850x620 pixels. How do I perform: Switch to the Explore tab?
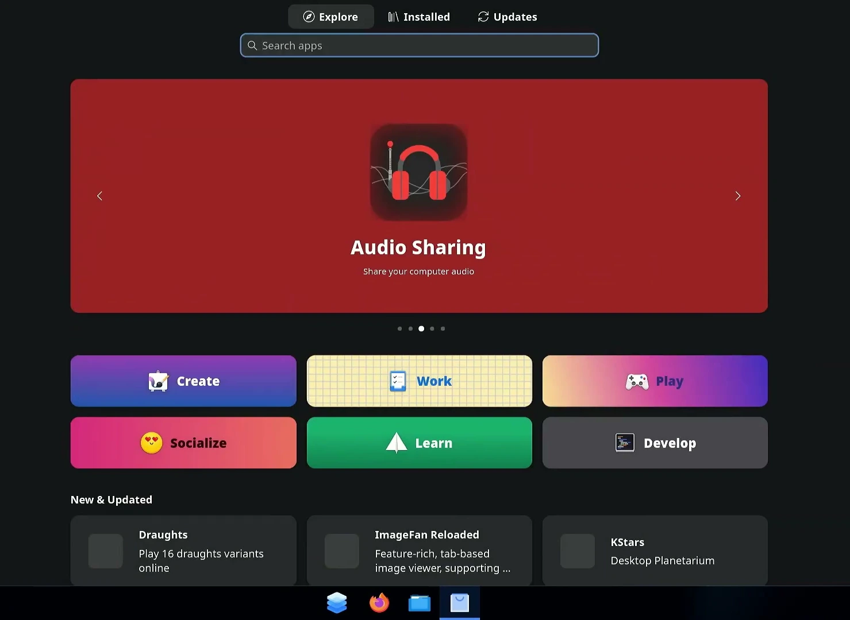pos(330,17)
